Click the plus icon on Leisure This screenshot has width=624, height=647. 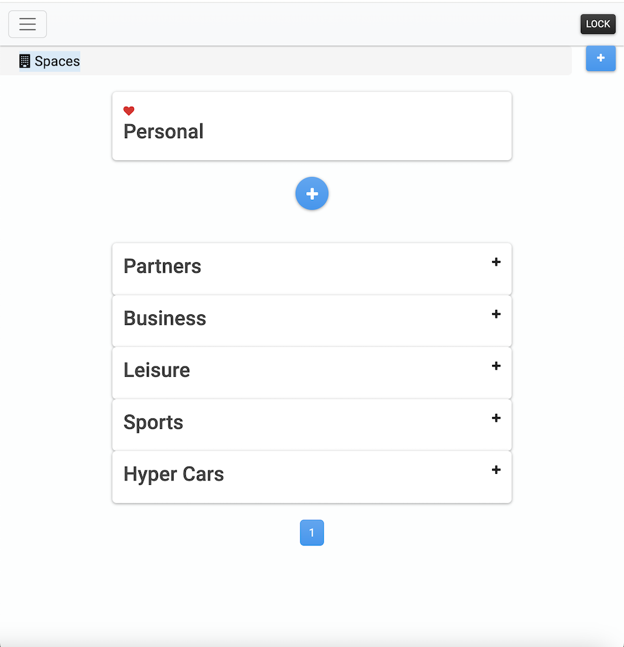tap(496, 366)
